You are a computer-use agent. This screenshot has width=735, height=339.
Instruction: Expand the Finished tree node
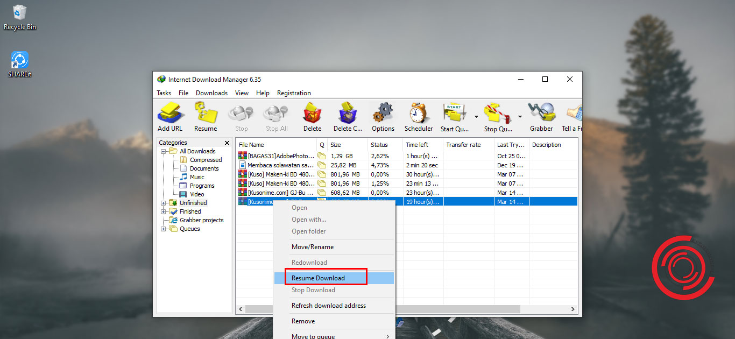[x=164, y=211]
